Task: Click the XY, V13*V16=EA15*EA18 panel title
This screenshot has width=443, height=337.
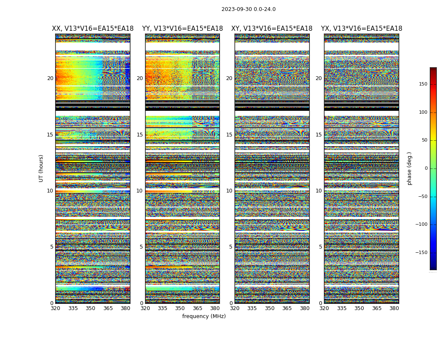Action: point(272,29)
